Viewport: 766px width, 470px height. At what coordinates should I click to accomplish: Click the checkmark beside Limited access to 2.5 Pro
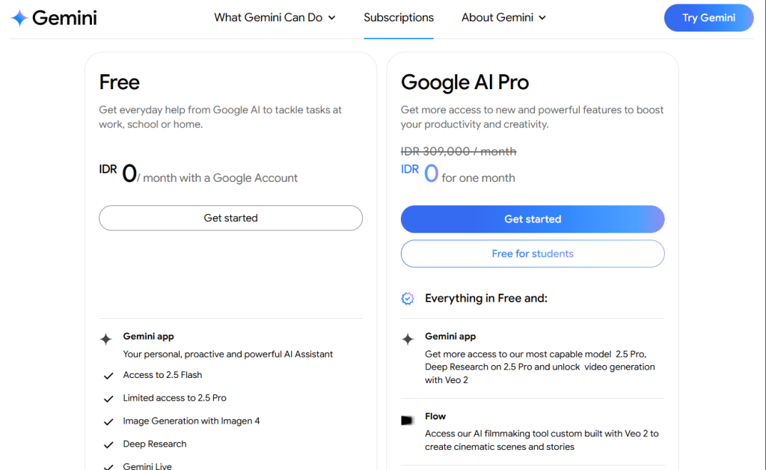108,399
